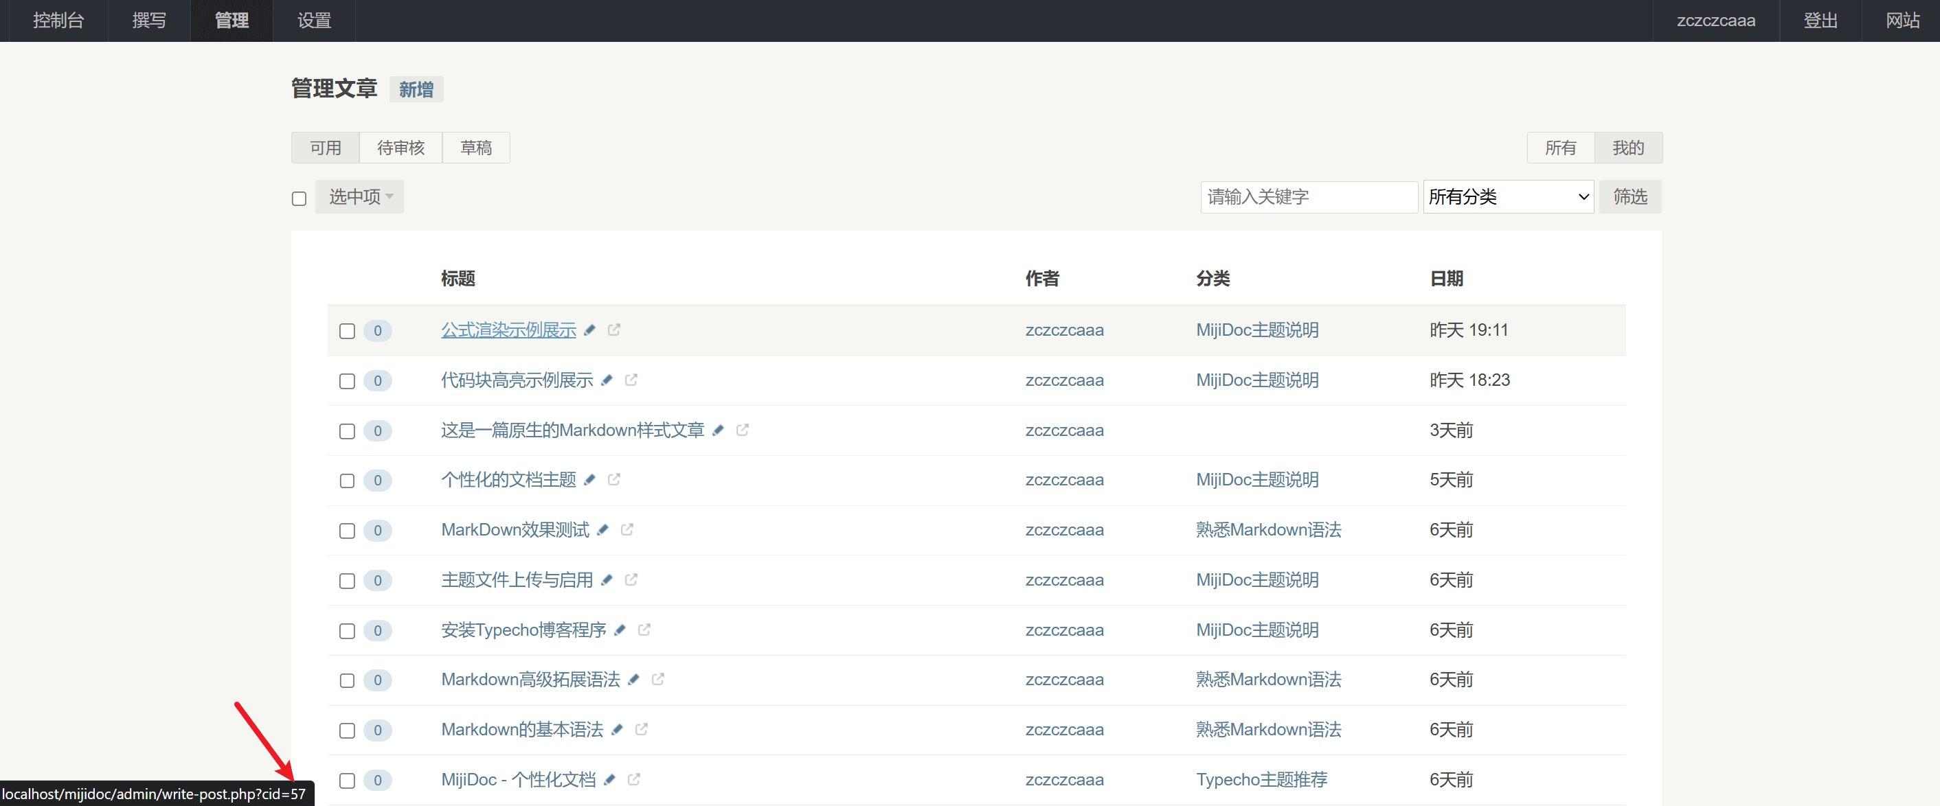Open the 所有分类 category dropdown
Screen dimensions: 1940x806
pyautogui.click(x=1508, y=196)
